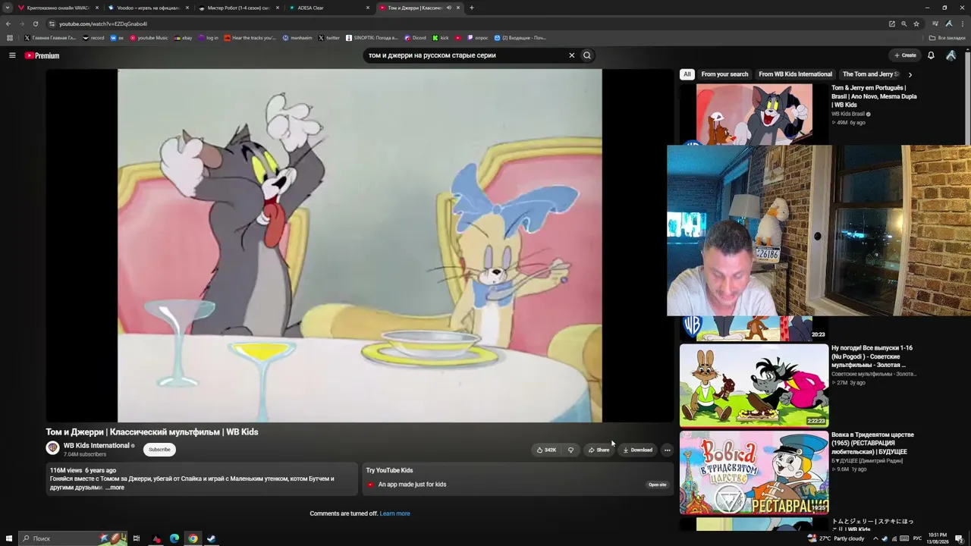Image resolution: width=971 pixels, height=546 pixels.
Task: Show hidden system tray icons
Action: coord(875,538)
